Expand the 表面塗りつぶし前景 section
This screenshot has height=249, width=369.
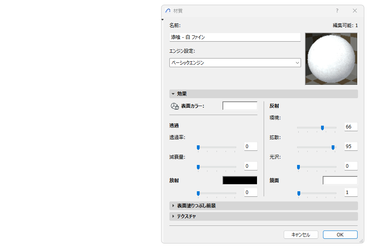pyautogui.click(x=173, y=205)
